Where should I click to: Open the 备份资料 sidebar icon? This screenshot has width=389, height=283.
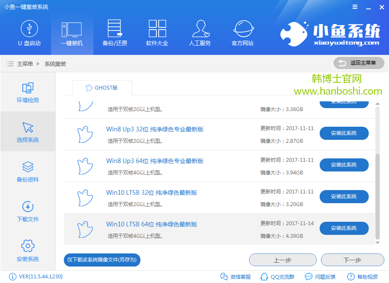pyautogui.click(x=27, y=171)
